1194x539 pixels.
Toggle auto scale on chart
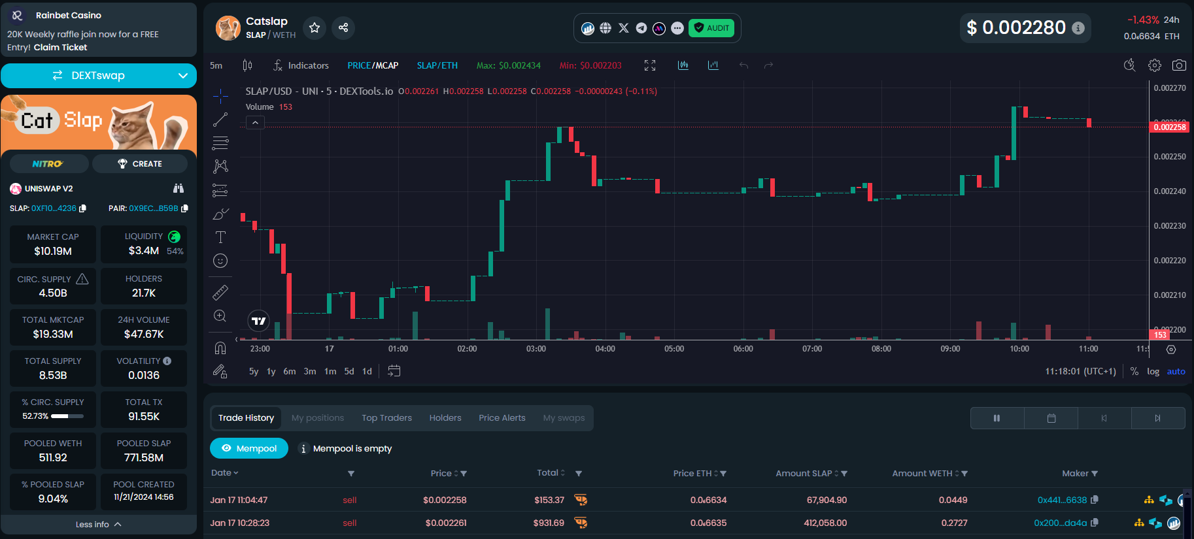(x=1176, y=371)
